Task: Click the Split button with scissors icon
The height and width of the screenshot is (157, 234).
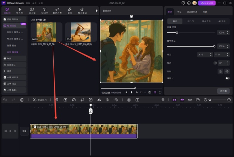Action: (x=40, y=100)
